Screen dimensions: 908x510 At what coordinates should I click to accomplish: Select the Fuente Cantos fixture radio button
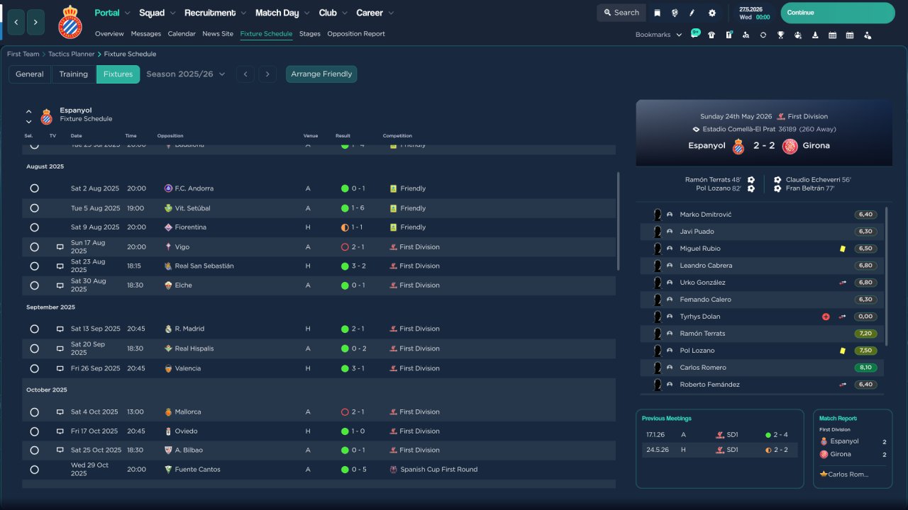point(34,469)
